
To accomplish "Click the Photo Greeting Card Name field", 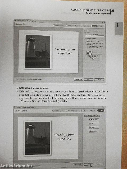I will point(95,36).
